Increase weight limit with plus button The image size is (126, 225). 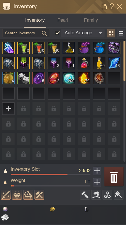(x=97, y=182)
